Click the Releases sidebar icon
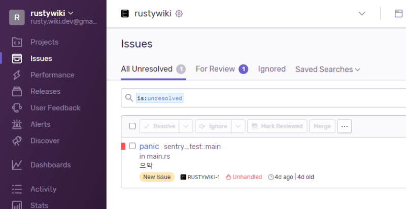Image resolution: width=406 pixels, height=209 pixels. [x=17, y=91]
